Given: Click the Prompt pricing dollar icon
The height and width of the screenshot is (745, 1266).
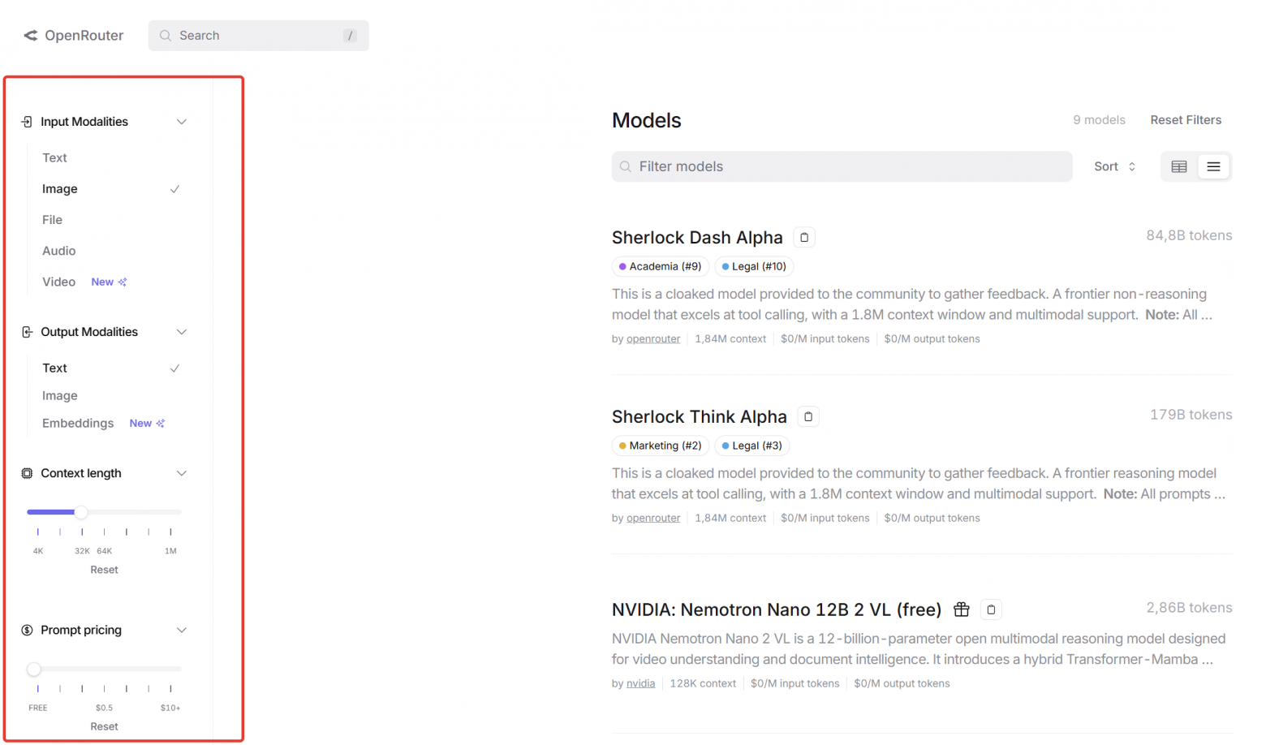Looking at the screenshot, I should click(x=25, y=630).
